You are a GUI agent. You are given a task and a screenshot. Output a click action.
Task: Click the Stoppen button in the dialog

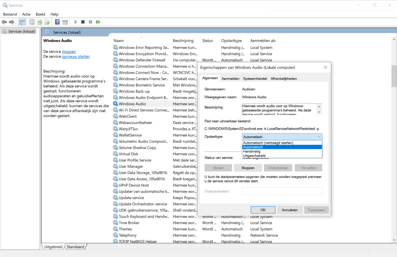pos(248,168)
